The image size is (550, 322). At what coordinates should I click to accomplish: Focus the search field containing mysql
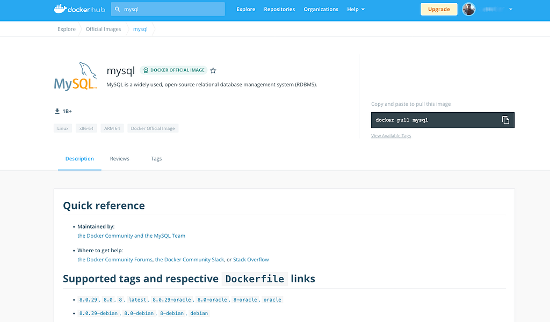(x=168, y=9)
